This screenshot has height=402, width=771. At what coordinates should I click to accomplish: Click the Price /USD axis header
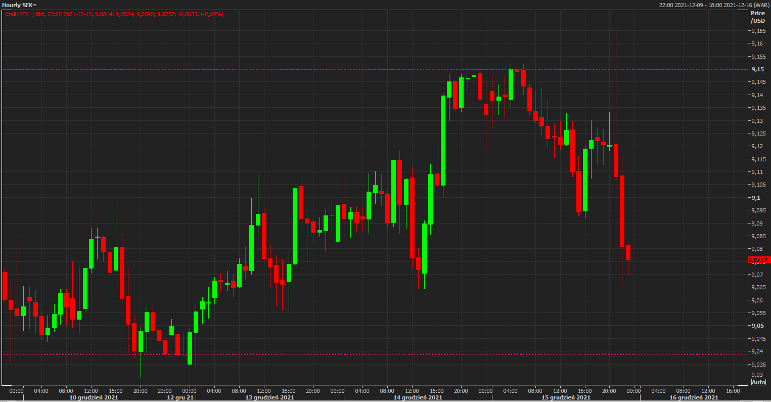(758, 17)
